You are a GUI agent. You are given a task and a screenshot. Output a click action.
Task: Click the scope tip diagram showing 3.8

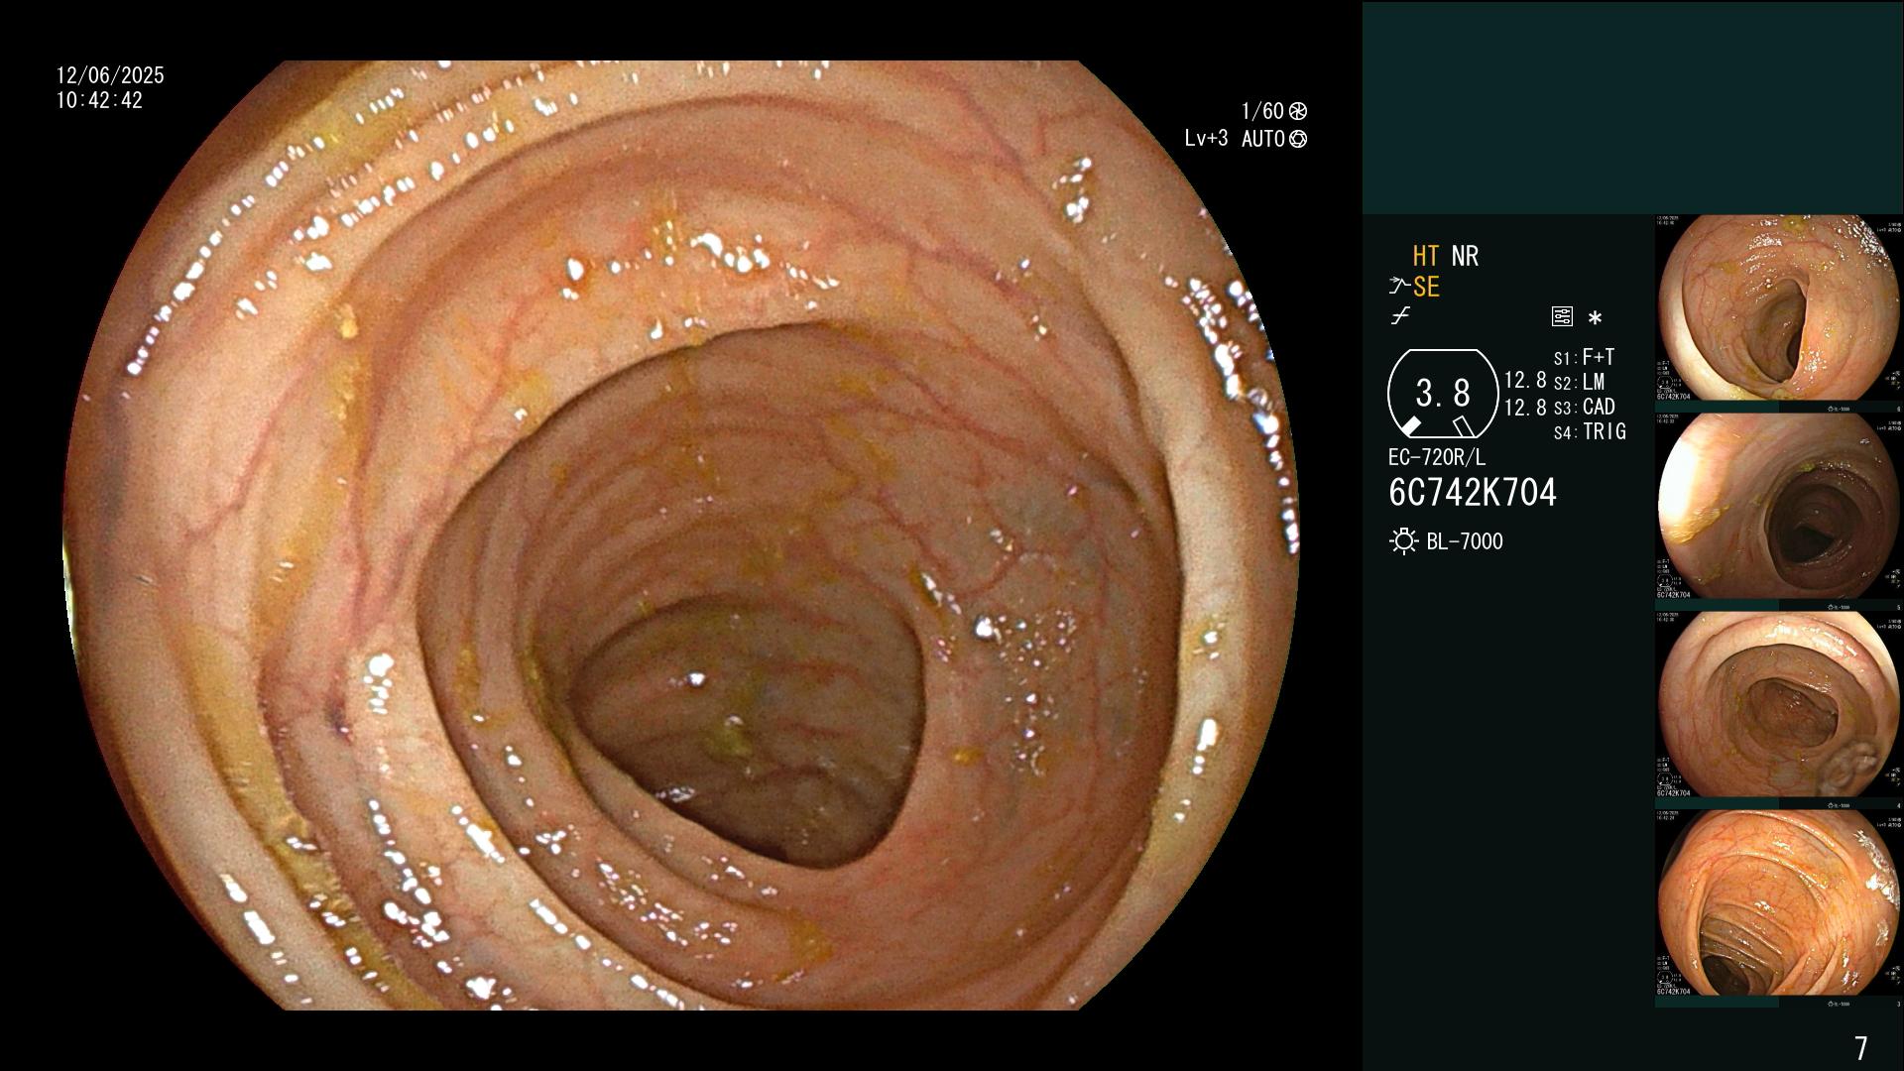(x=1442, y=394)
